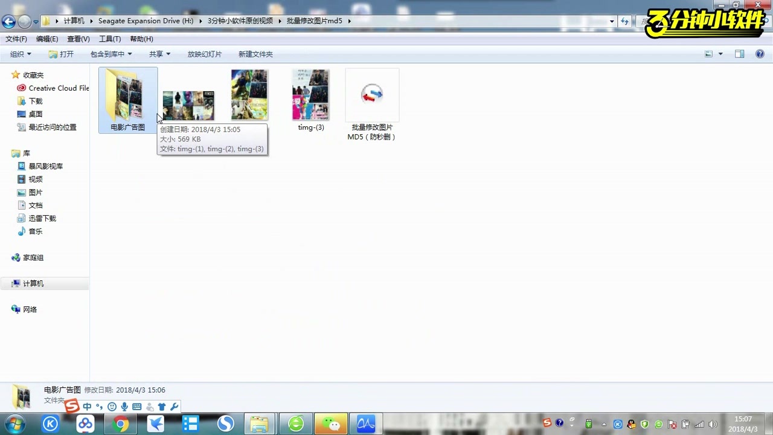Select 计算机 in the address bar path
Viewport: 773px width, 435px height.
tap(74, 21)
